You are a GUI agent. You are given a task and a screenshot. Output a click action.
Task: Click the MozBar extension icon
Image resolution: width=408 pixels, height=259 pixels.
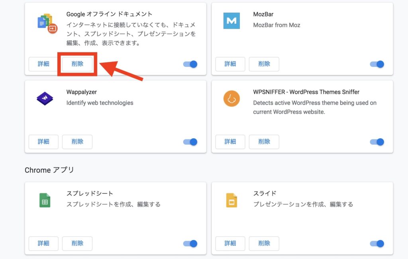coord(231,21)
